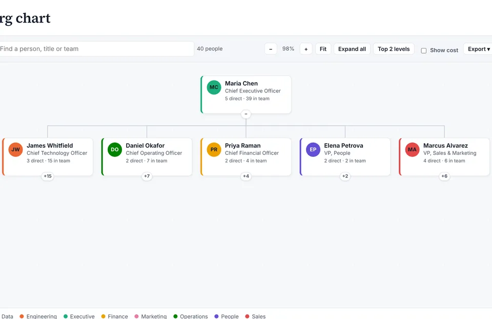Enable the Show cost checkbox

[424, 51]
